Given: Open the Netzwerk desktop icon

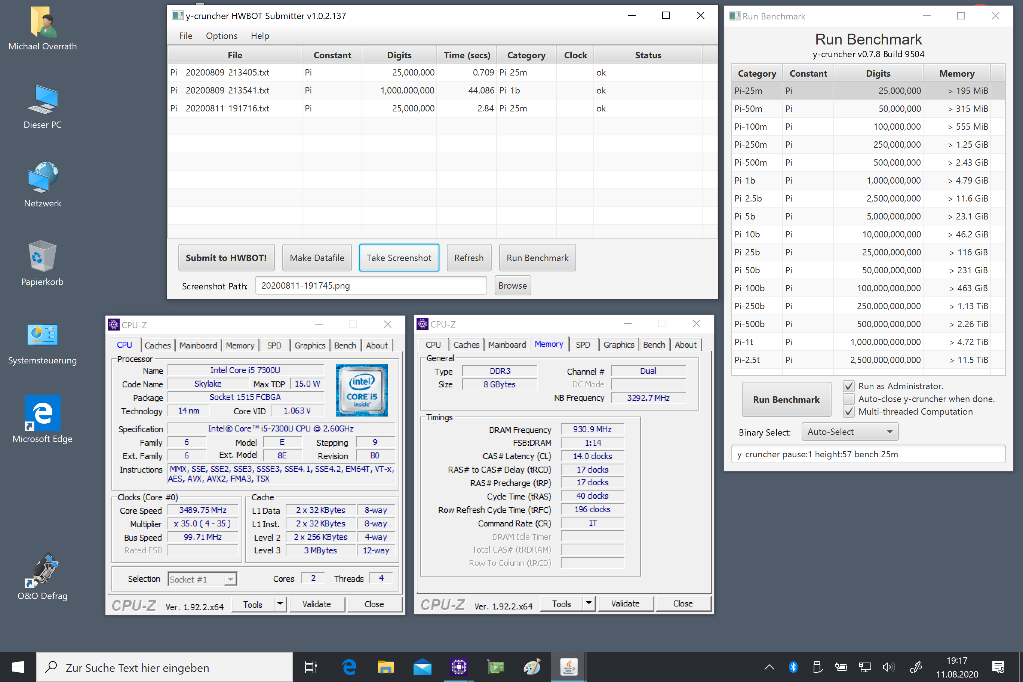Looking at the screenshot, I should coord(43,178).
